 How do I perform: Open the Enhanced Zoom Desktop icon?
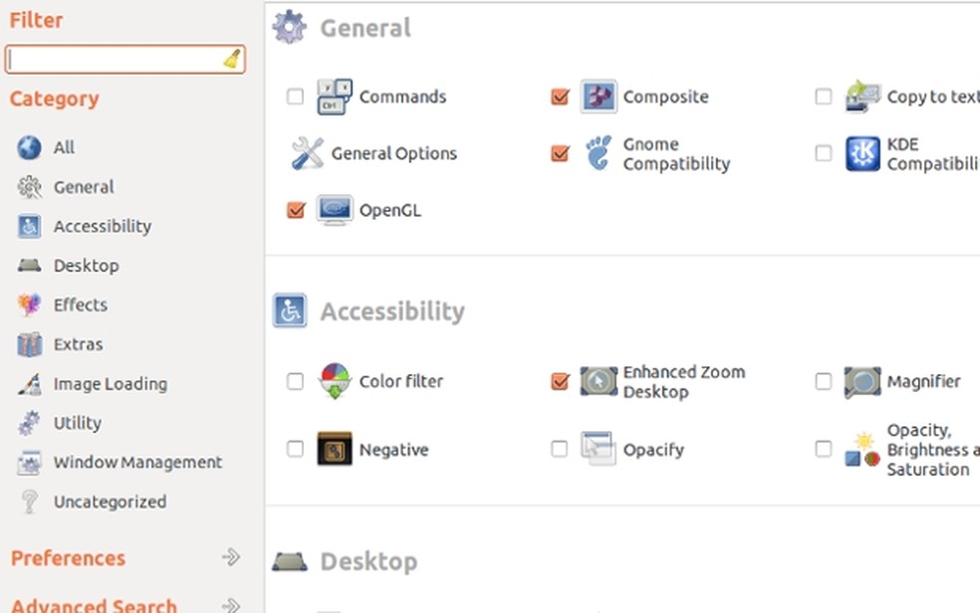click(599, 381)
